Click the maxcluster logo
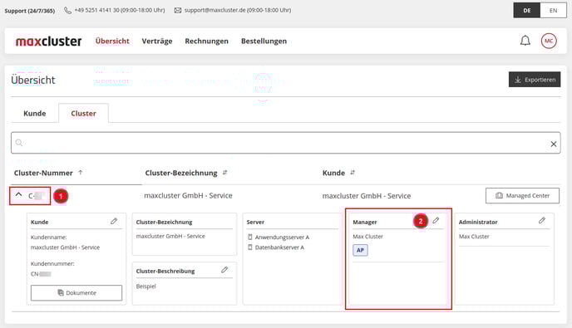Image resolution: width=572 pixels, height=328 pixels. (48, 42)
